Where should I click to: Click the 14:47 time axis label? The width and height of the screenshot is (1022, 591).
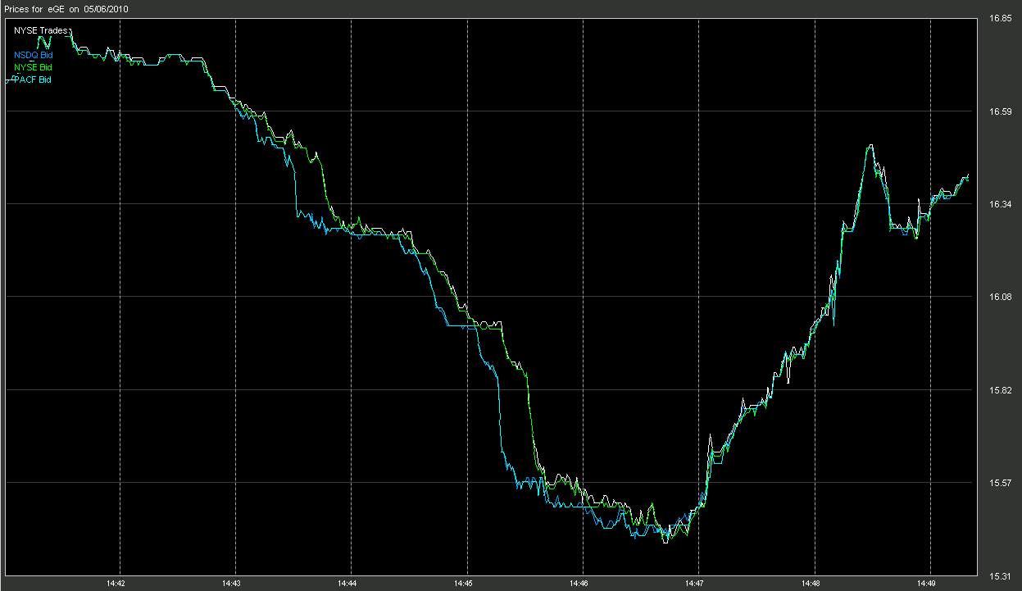(697, 584)
